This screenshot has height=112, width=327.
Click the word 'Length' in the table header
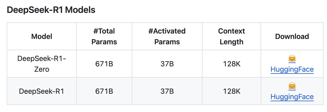(231, 42)
